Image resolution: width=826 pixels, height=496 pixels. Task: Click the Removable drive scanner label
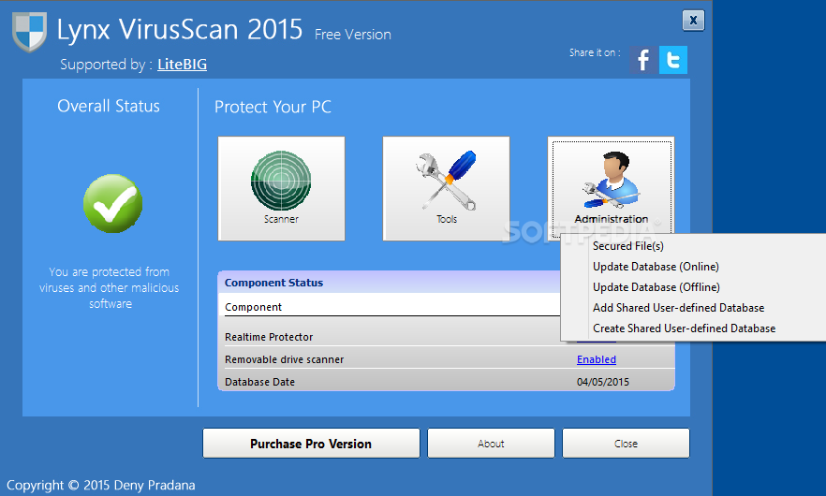285,359
